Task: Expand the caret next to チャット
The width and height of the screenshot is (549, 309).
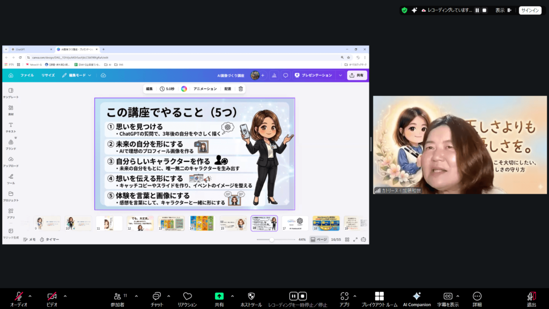Action: pyautogui.click(x=168, y=296)
